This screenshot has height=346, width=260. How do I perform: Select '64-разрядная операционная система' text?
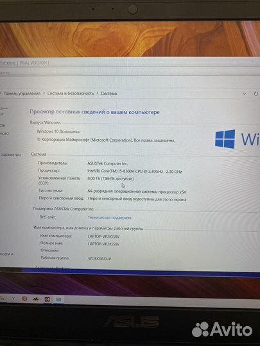[x=122, y=192]
